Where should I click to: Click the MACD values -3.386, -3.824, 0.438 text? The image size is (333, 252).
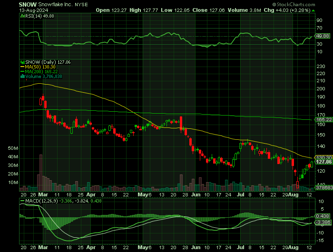pos(80,201)
